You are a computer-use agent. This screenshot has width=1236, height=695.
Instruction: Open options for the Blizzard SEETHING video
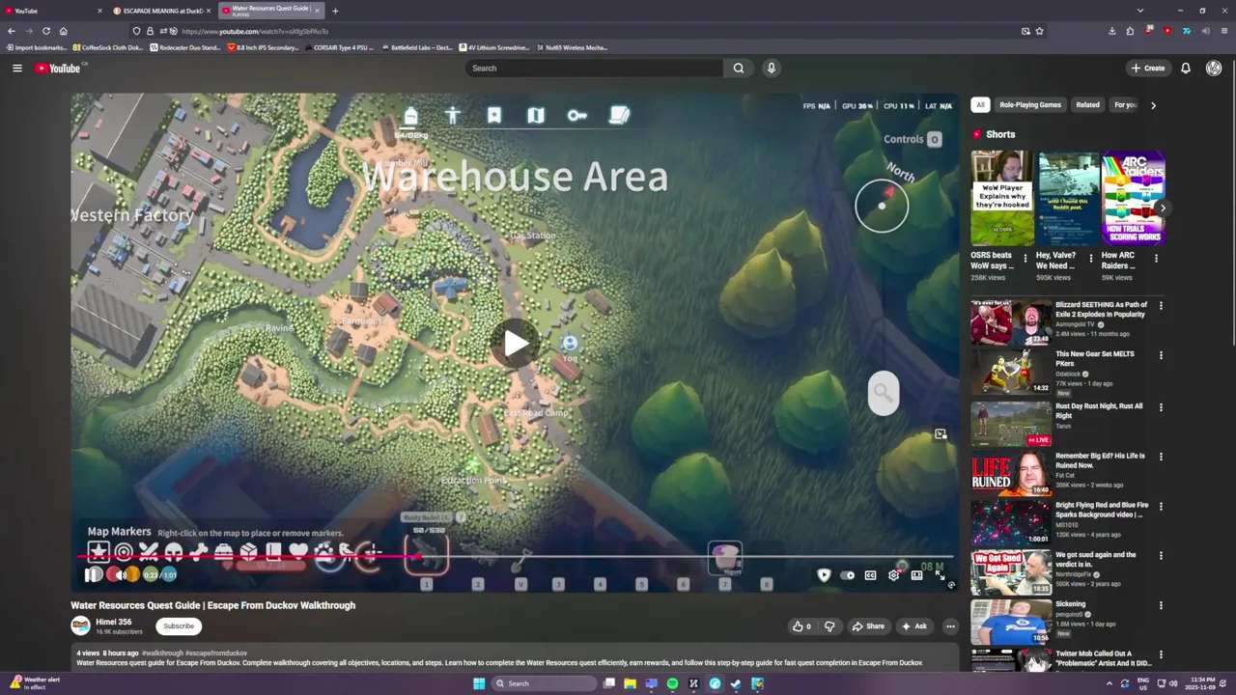point(1161,306)
